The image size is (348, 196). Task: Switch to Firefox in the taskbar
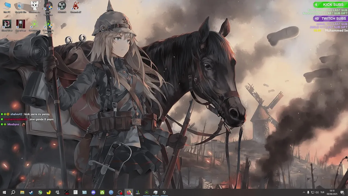pyautogui.click(x=129, y=192)
